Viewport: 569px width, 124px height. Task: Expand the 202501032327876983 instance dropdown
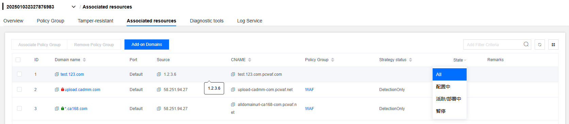tap(73, 7)
